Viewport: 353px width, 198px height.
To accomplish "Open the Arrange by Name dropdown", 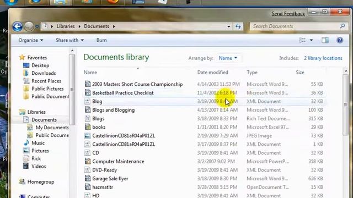I will [x=228, y=58].
